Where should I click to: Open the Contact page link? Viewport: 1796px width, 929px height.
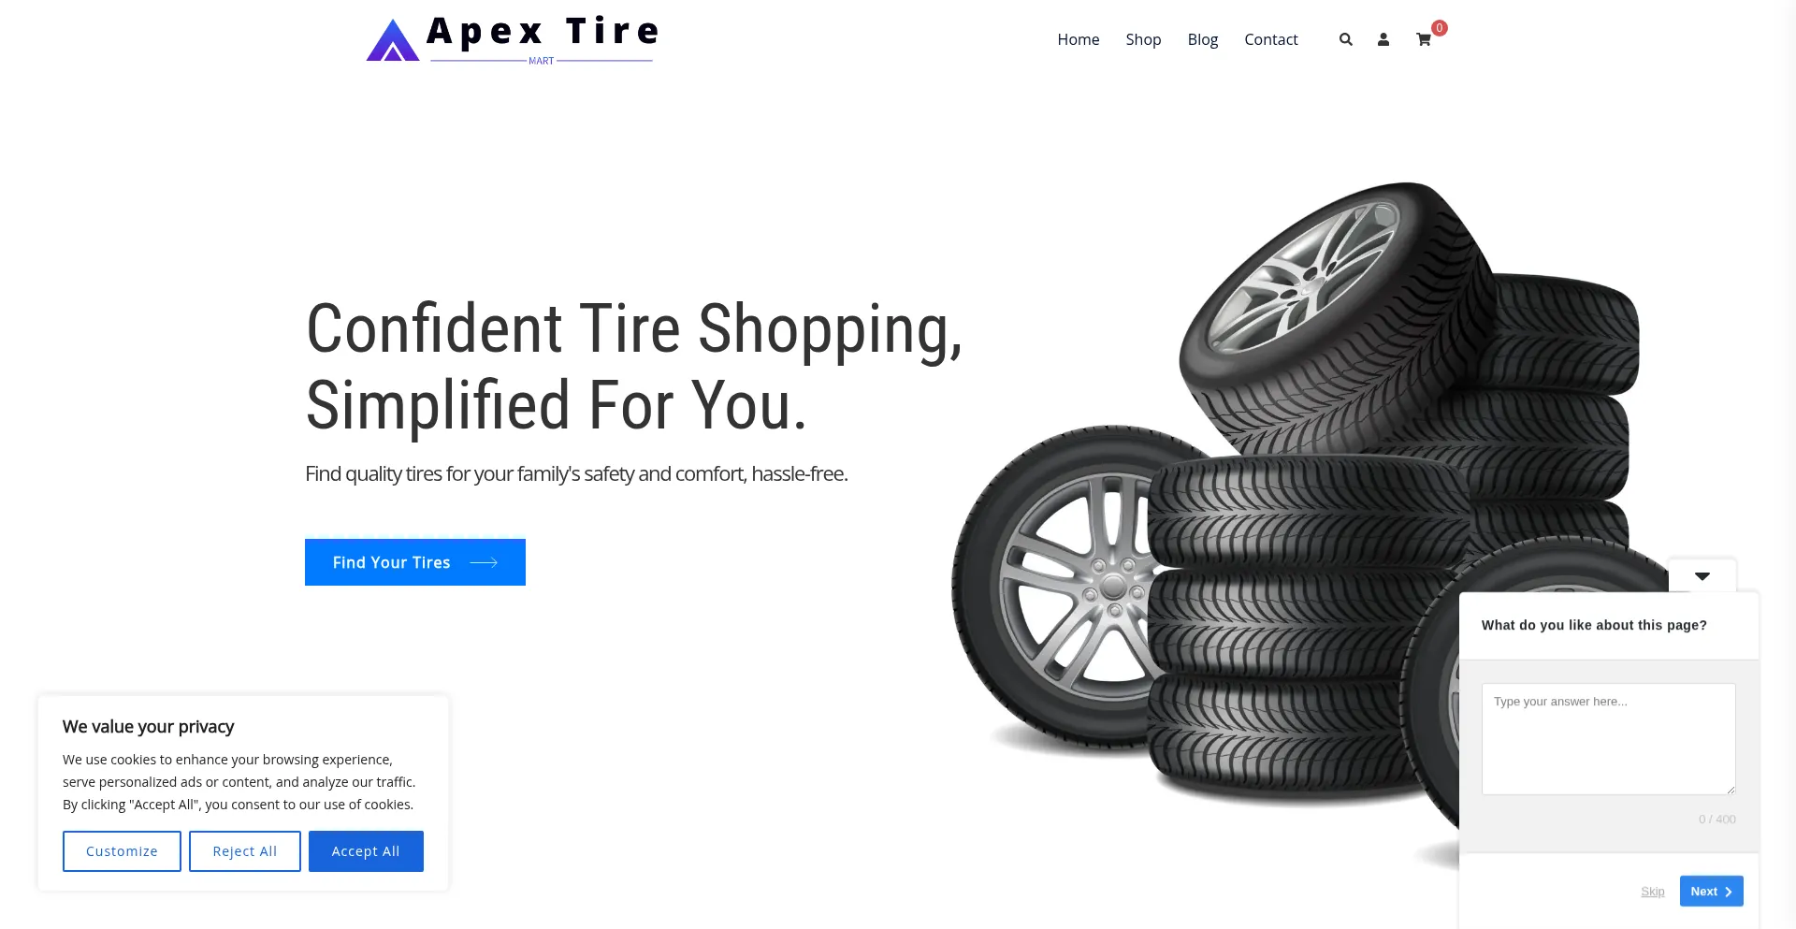(1270, 39)
